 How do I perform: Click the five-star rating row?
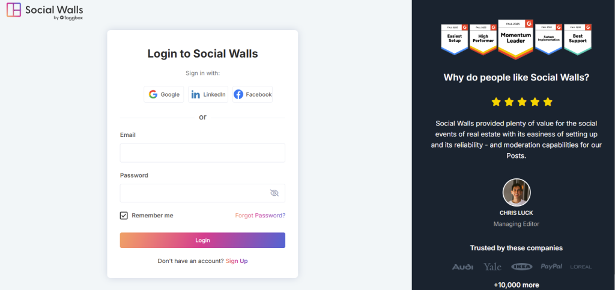coord(522,102)
